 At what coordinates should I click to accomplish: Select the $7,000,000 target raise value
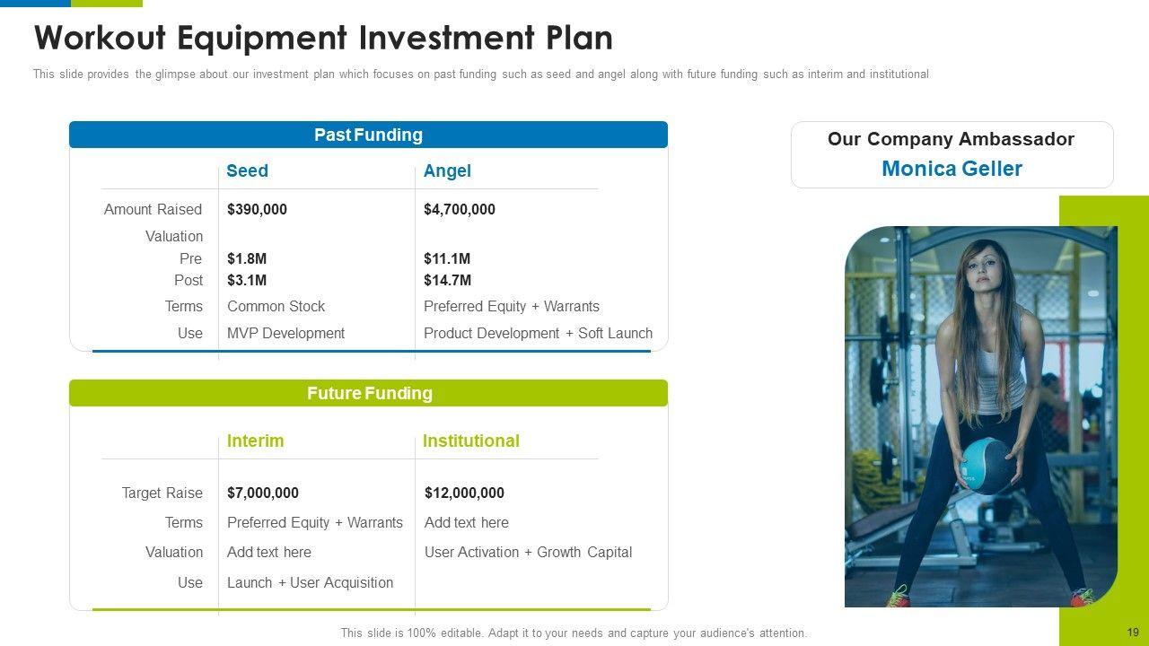(262, 493)
